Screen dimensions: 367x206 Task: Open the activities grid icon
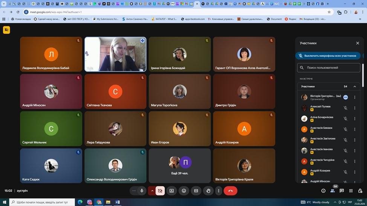pos(351,191)
